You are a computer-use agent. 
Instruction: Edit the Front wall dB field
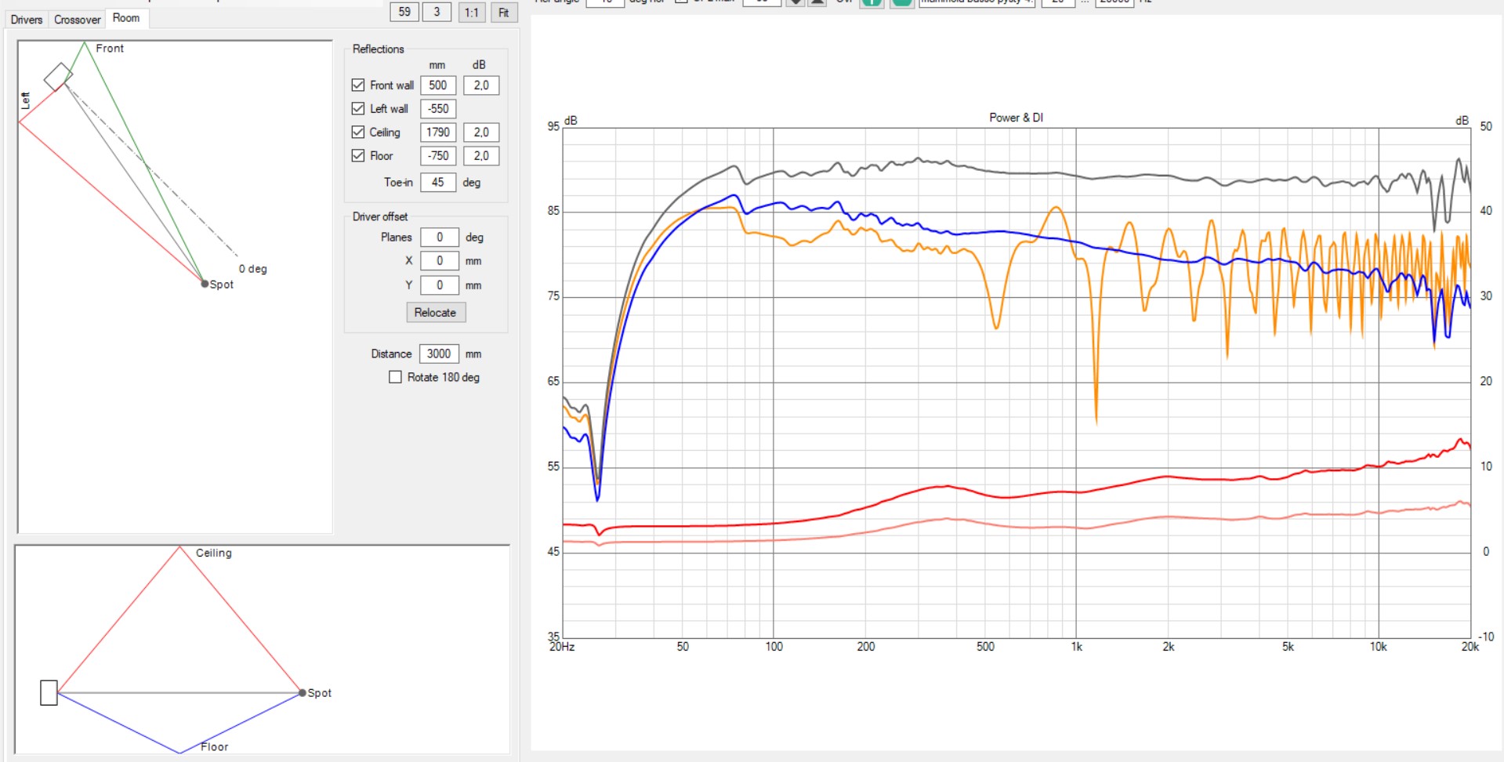tap(481, 85)
